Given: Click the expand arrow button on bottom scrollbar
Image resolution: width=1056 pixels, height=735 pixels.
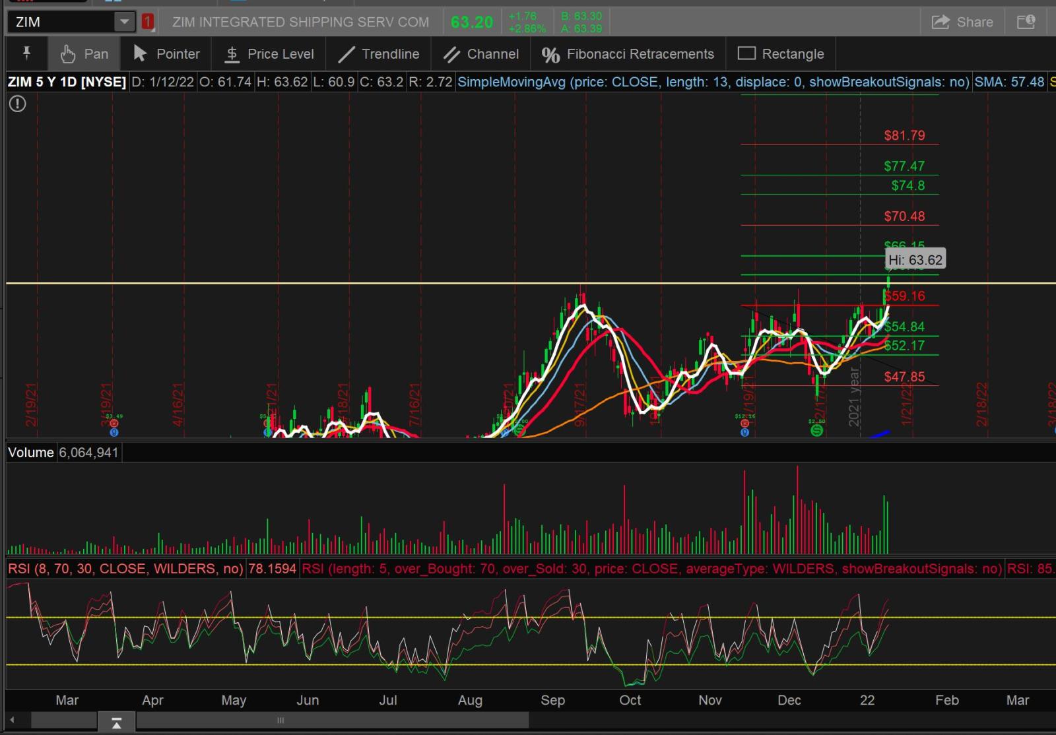Looking at the screenshot, I should [x=116, y=721].
